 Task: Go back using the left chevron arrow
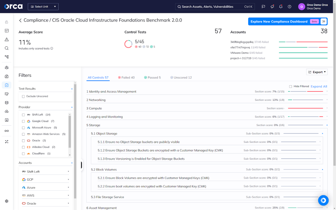[20, 20]
